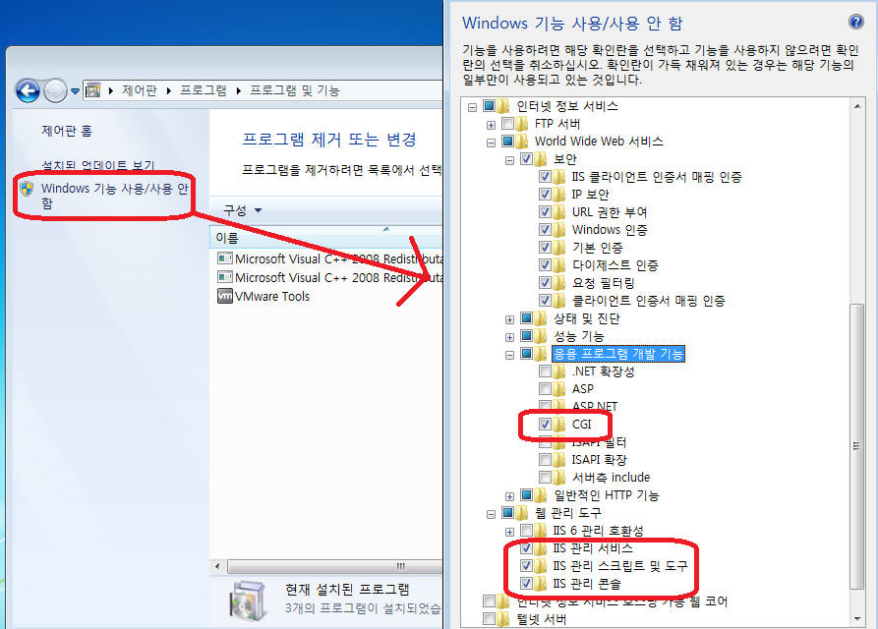The image size is (878, 629).
Task: Select the 응용 프로그램 개발 기능 label
Action: click(618, 354)
